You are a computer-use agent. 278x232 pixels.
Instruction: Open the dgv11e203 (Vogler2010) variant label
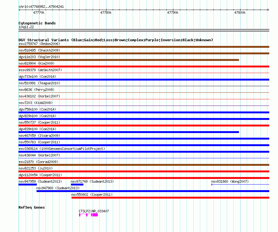click(39, 57)
